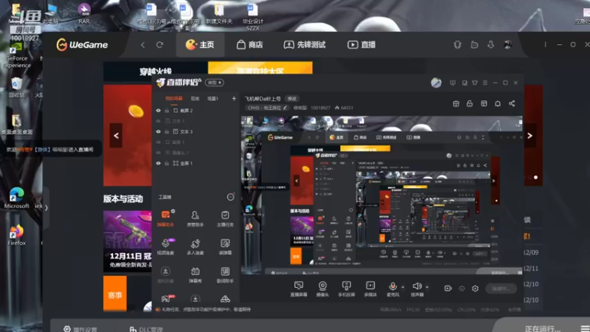Click the orange 赛事 tile

pyautogui.click(x=115, y=294)
